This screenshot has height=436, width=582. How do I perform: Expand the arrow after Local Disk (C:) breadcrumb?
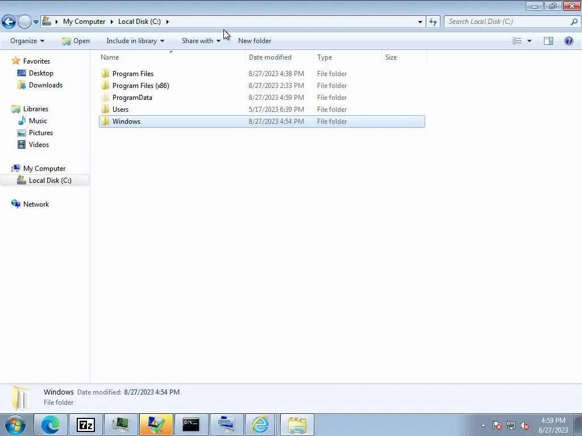(168, 22)
